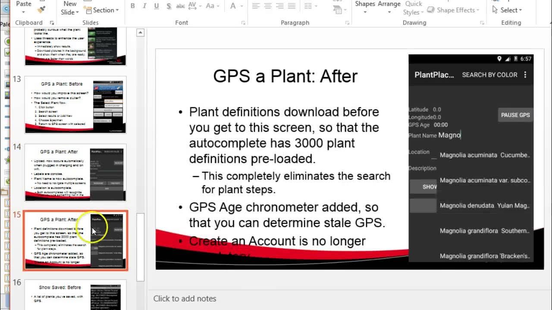Click 'SEARCH BY COLOR' in the app screenshot
Viewport: 552px width, 310px height.
click(x=489, y=75)
